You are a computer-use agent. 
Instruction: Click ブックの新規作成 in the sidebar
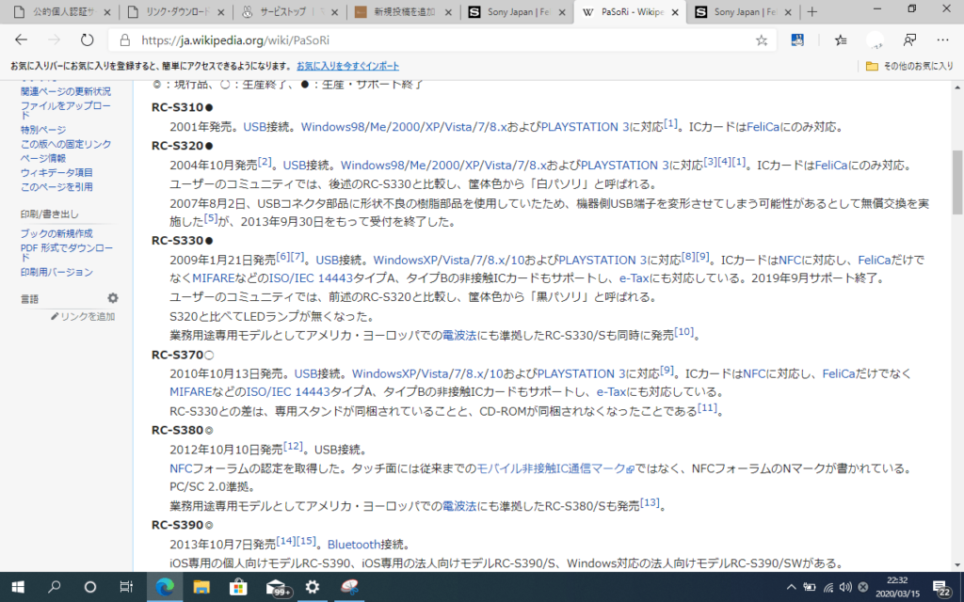click(56, 233)
